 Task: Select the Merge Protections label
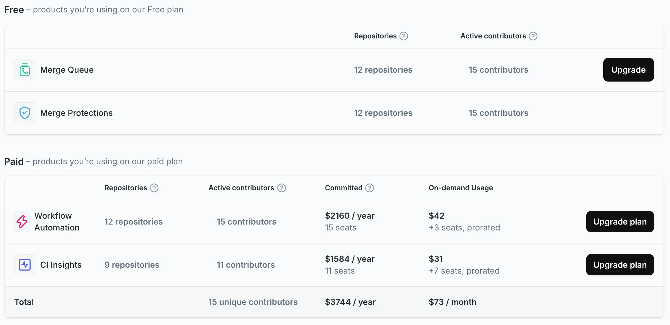pyautogui.click(x=76, y=113)
